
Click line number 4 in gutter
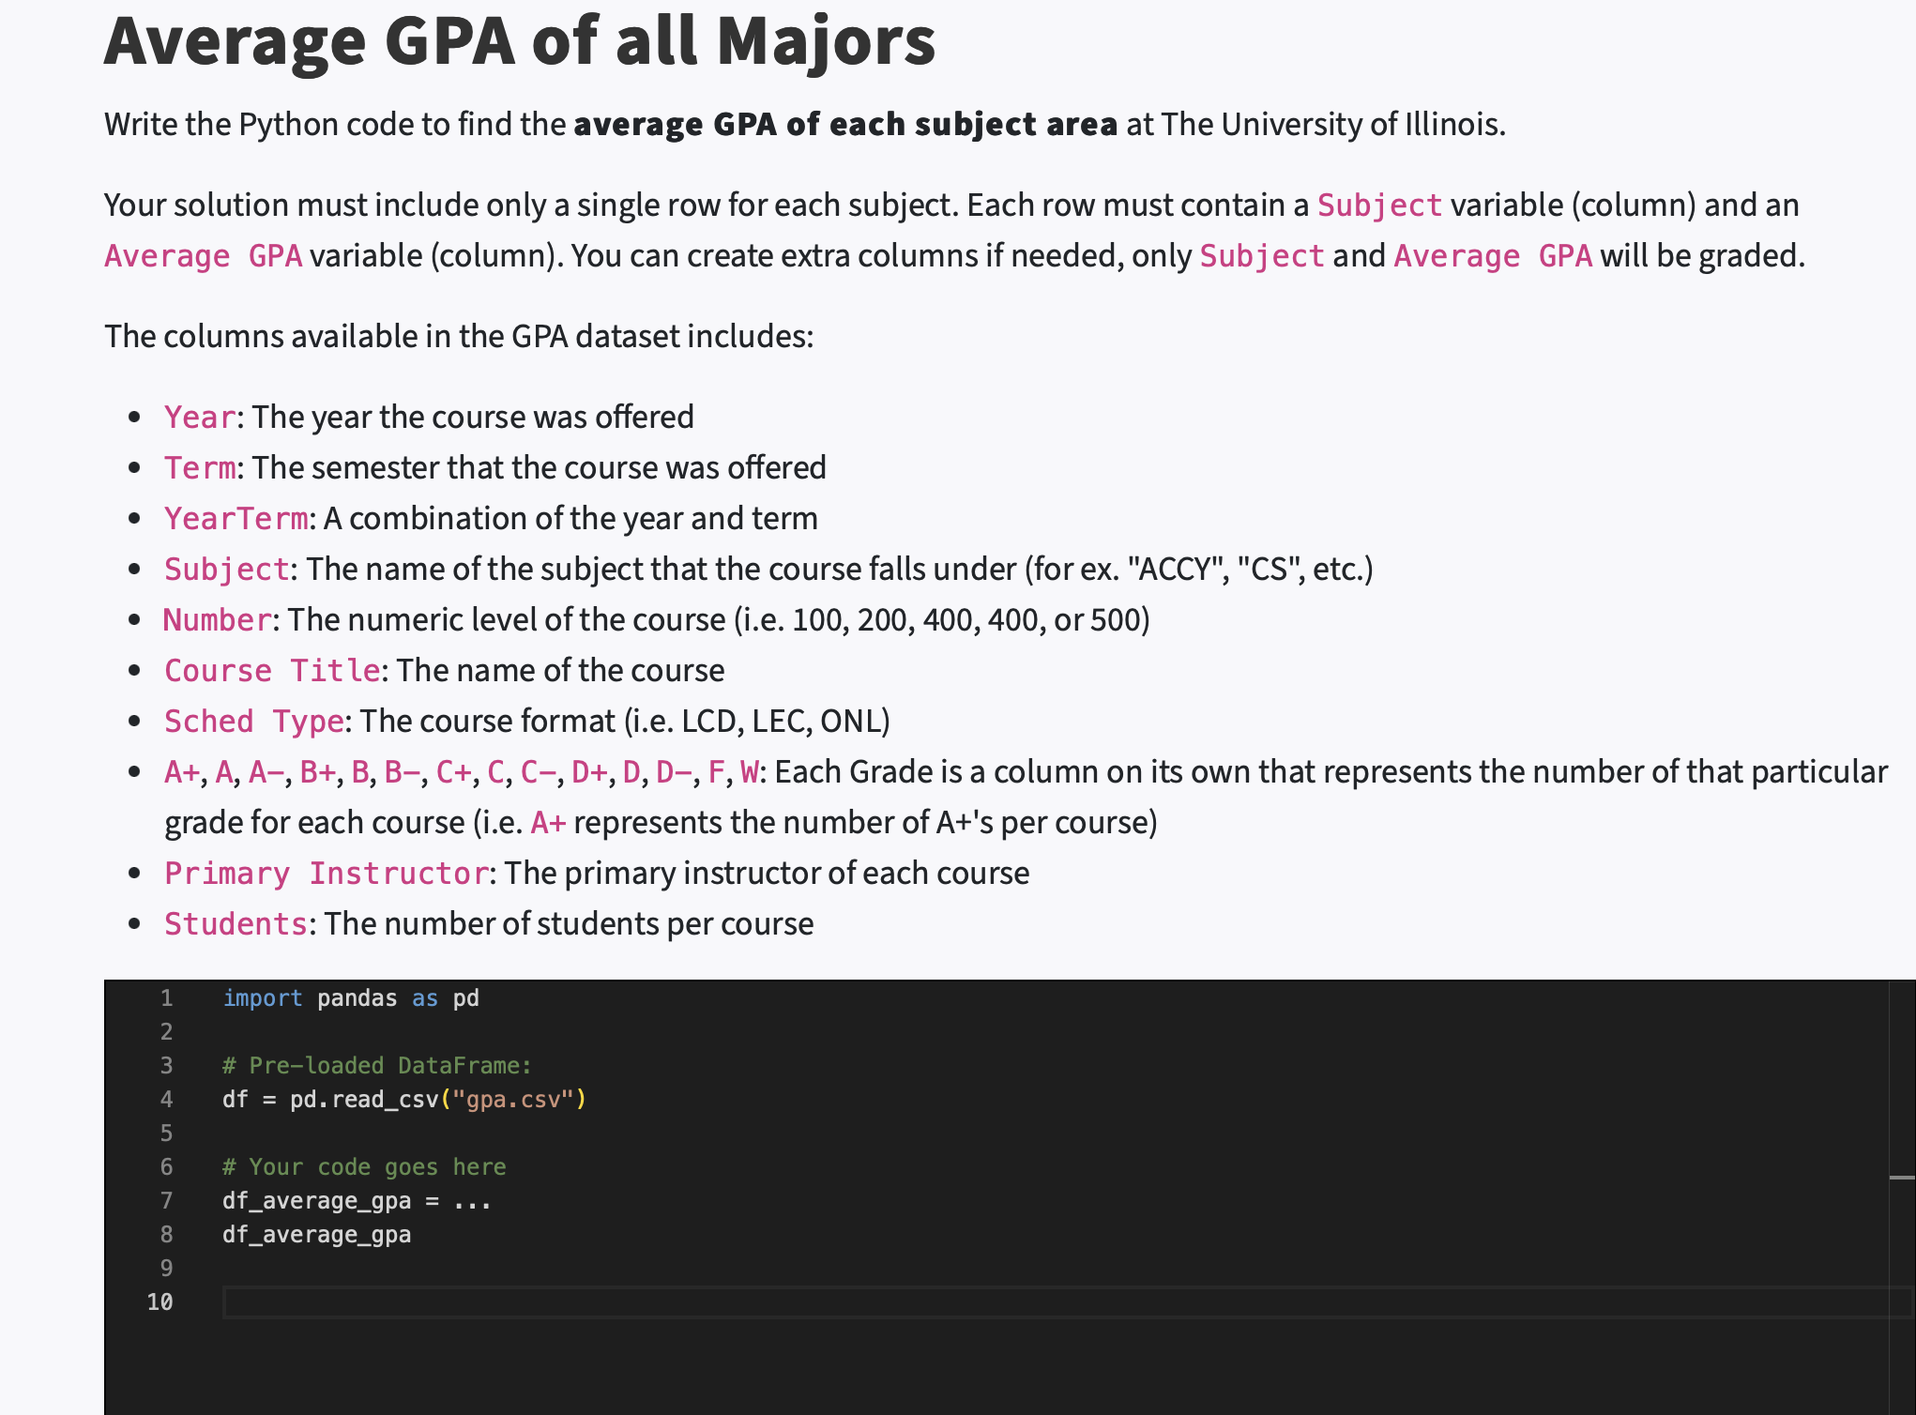166,1100
